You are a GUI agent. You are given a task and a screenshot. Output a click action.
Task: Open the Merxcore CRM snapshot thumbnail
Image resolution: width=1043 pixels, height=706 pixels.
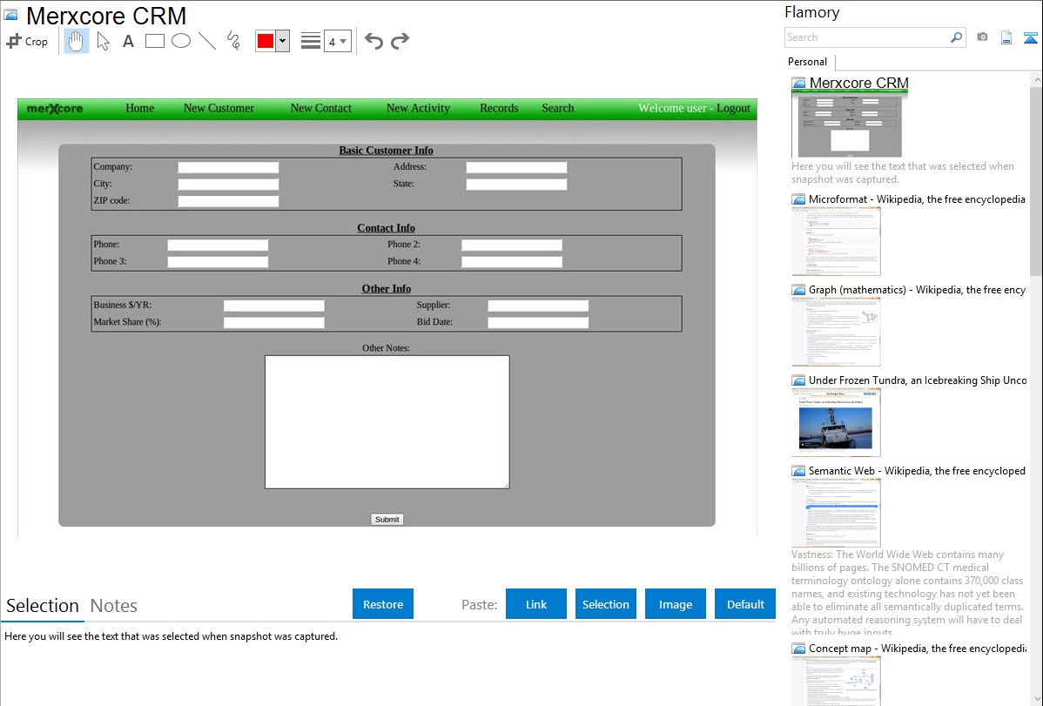847,125
